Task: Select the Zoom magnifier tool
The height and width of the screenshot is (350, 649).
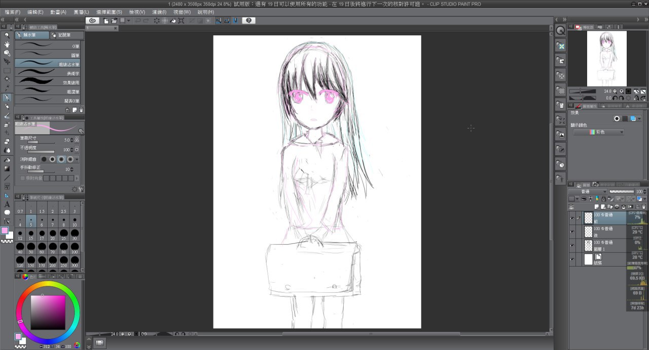Action: click(x=7, y=35)
